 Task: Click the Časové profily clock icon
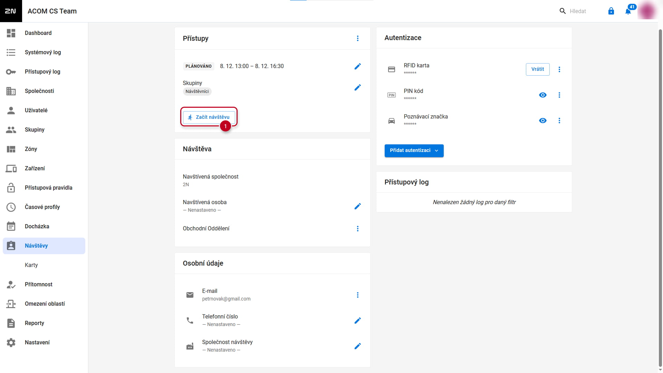[x=11, y=207]
